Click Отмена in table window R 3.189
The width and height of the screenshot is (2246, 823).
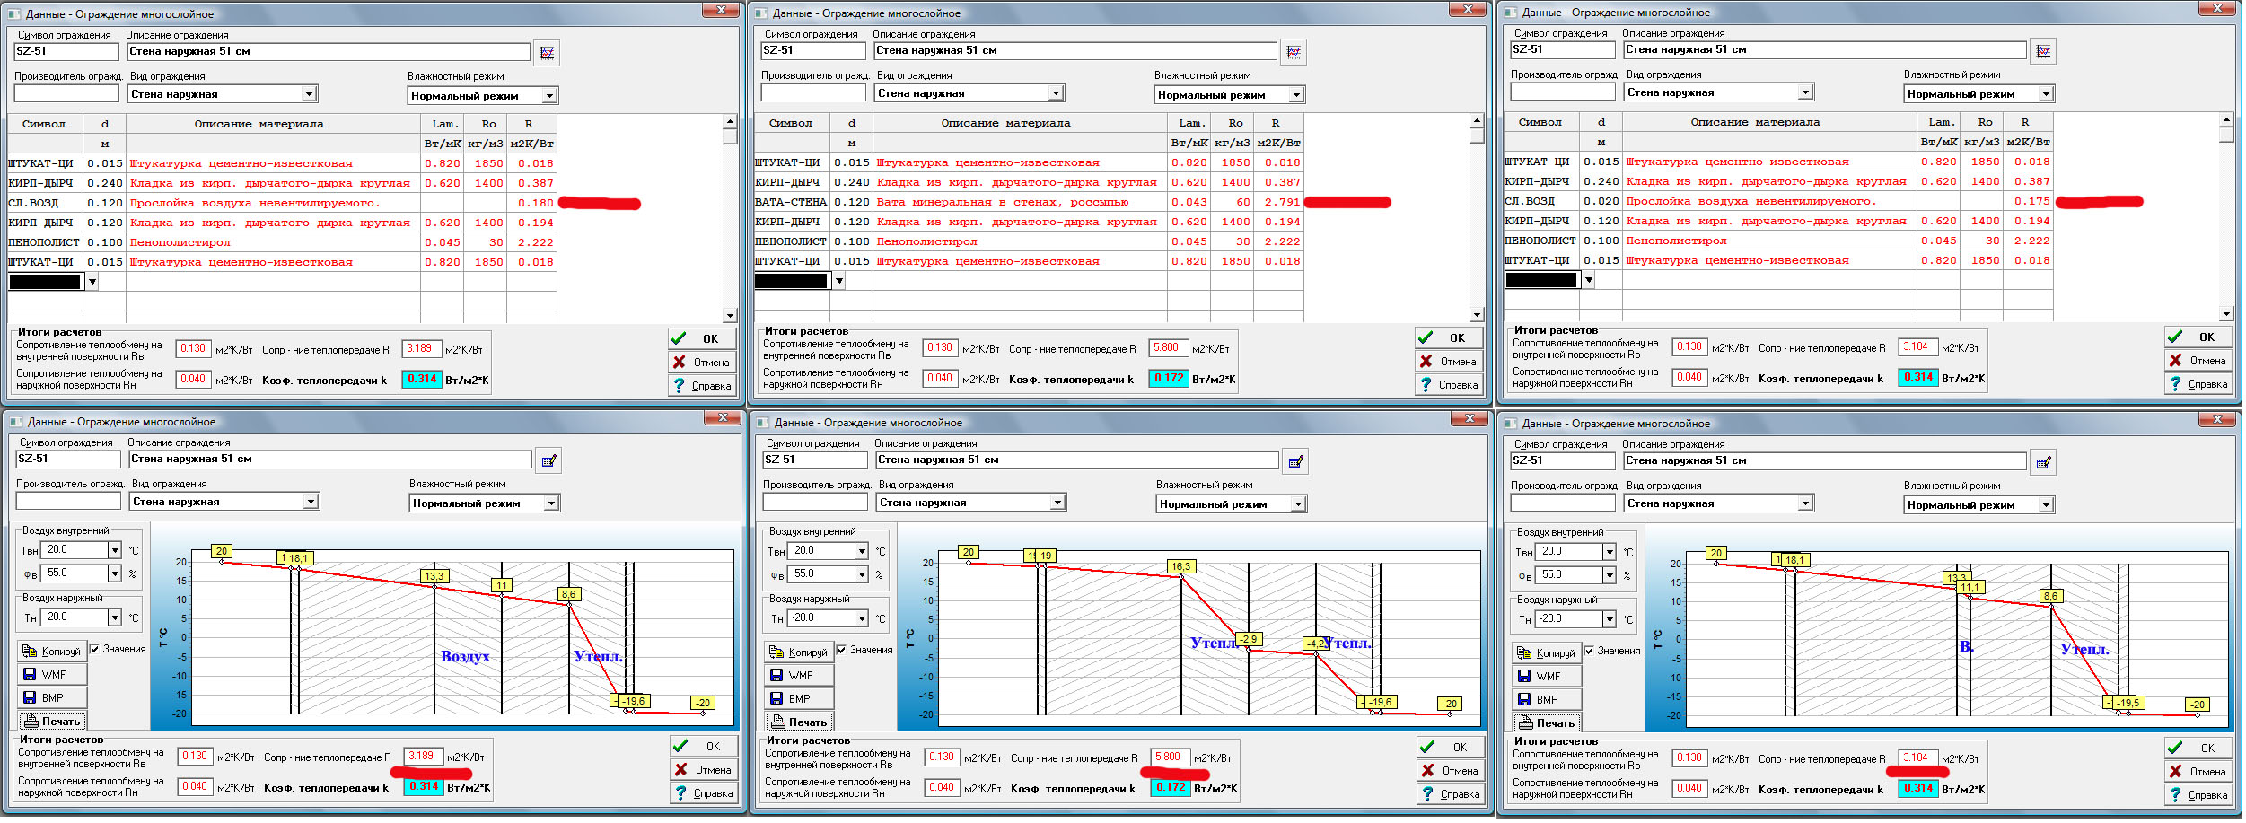[x=702, y=363]
